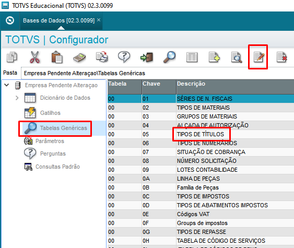Click the Chave column header
Viewport: 294px width, 248px height.
pyautogui.click(x=159, y=87)
